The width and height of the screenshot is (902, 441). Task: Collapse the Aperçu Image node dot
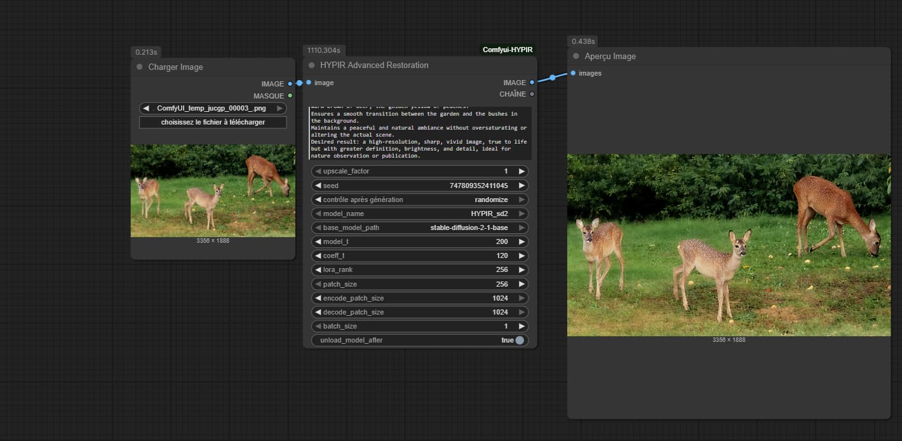click(x=576, y=56)
